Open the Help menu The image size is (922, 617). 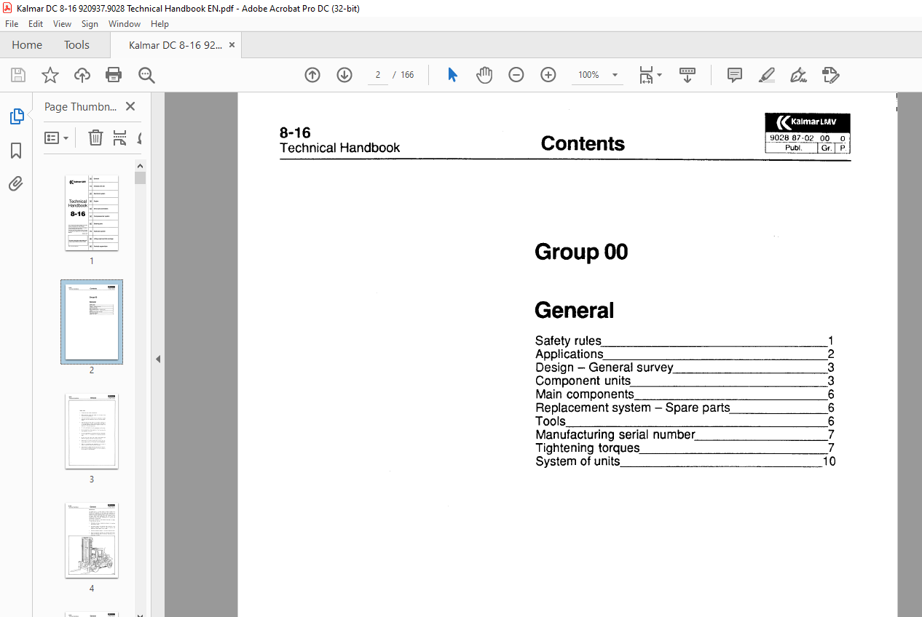pos(159,24)
